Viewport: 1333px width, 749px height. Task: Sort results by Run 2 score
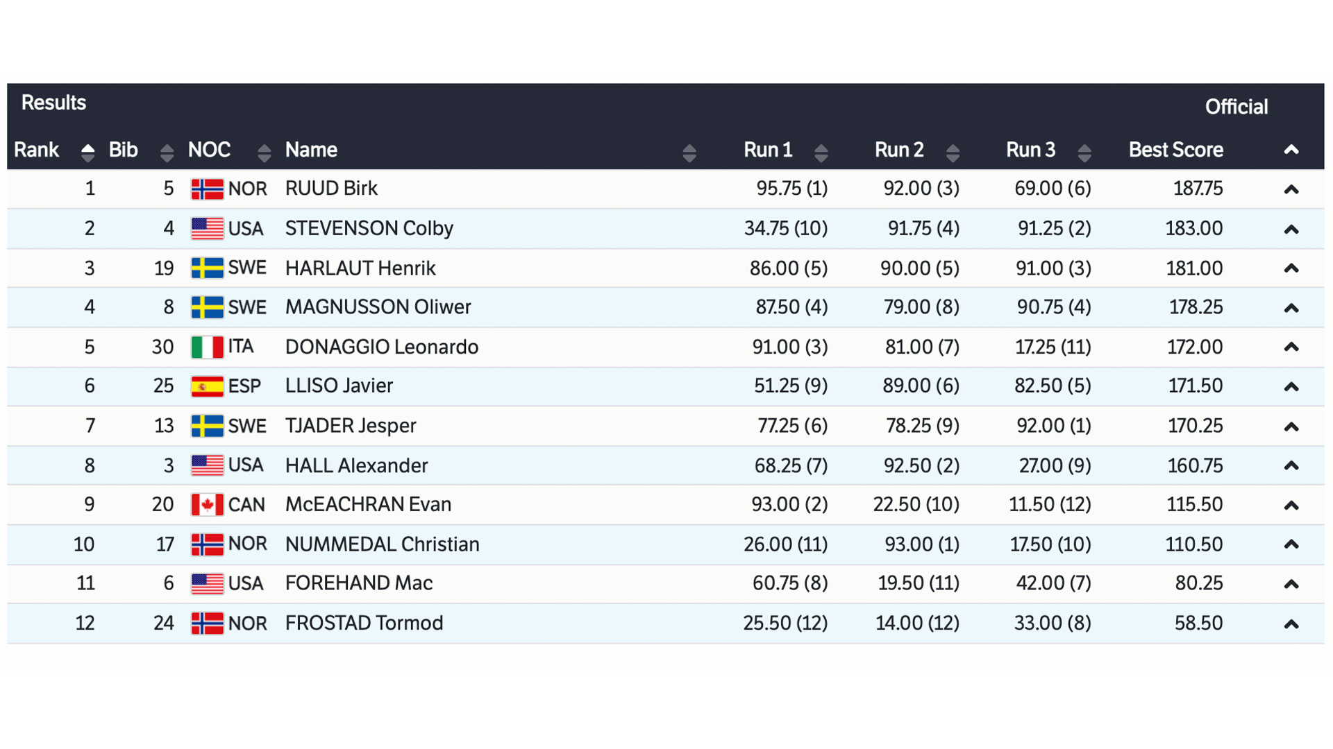953,153
